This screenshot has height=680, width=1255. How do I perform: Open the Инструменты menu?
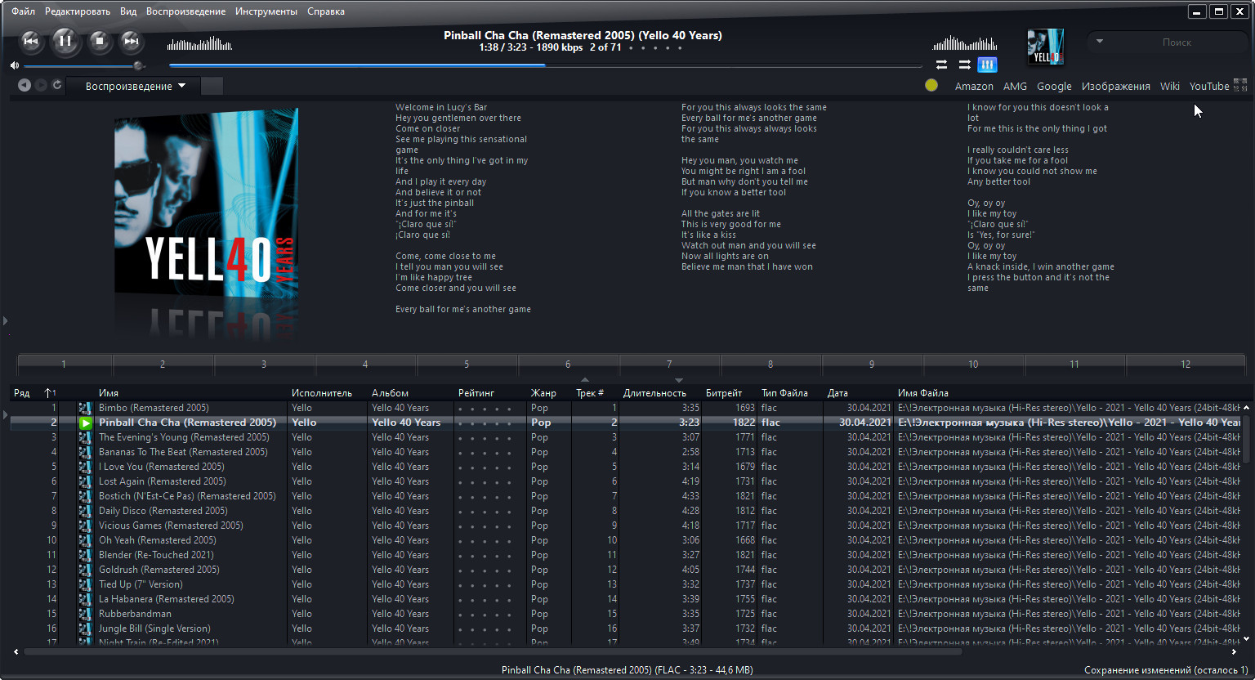[x=266, y=11]
